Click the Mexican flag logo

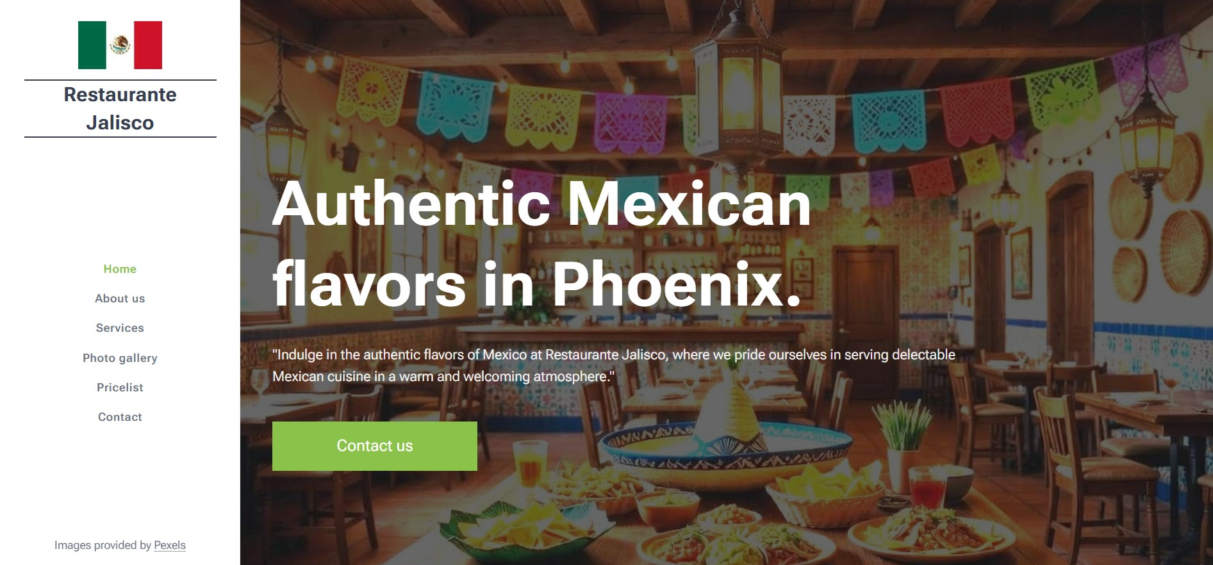click(x=120, y=45)
